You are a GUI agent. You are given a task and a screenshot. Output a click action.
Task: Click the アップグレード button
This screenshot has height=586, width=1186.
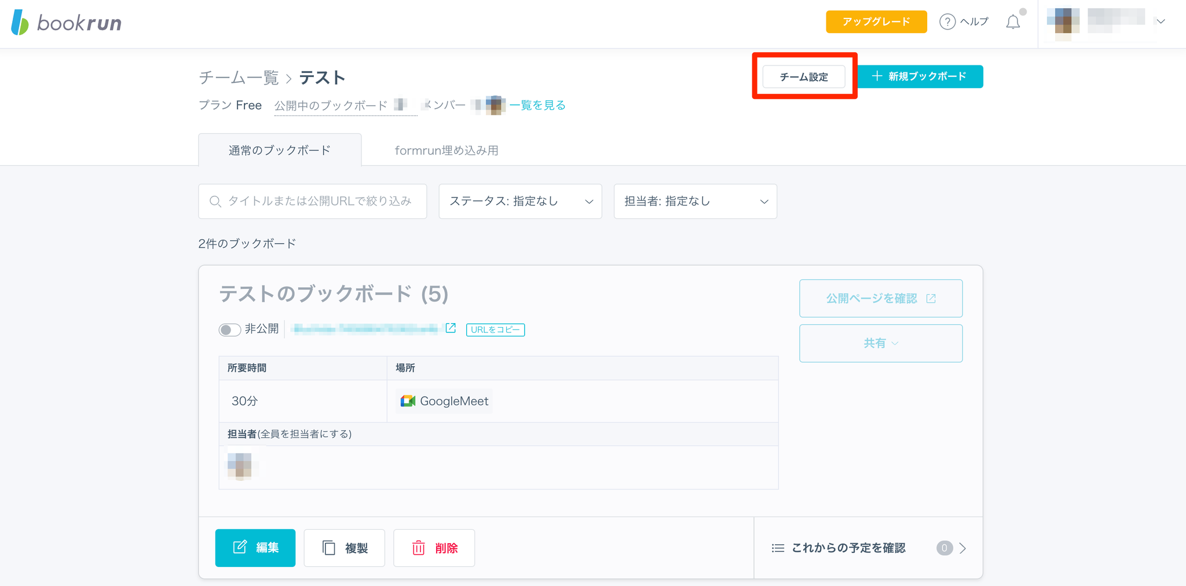pyautogui.click(x=876, y=22)
